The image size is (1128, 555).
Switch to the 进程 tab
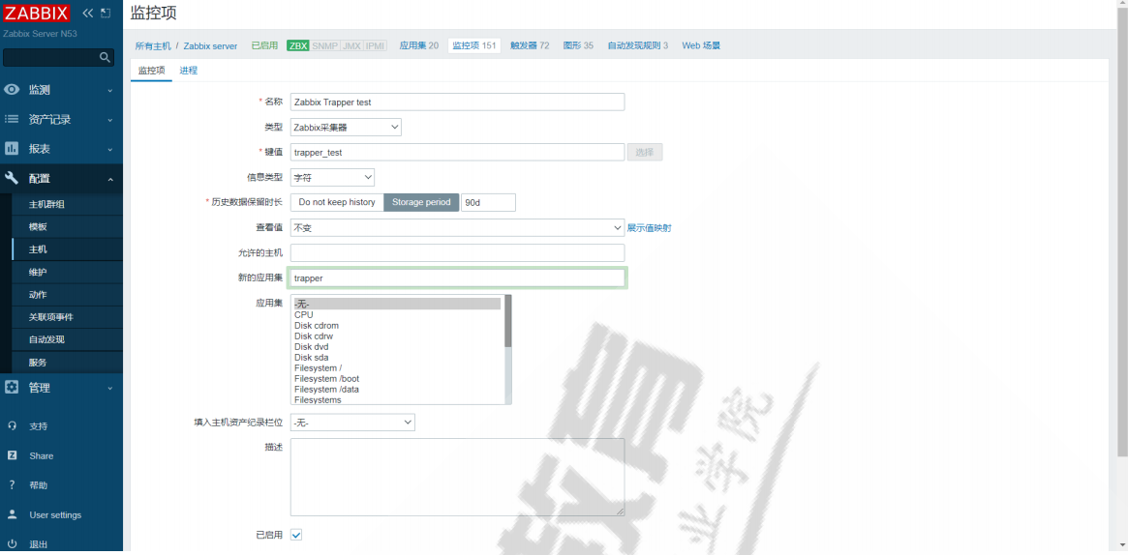[189, 71]
